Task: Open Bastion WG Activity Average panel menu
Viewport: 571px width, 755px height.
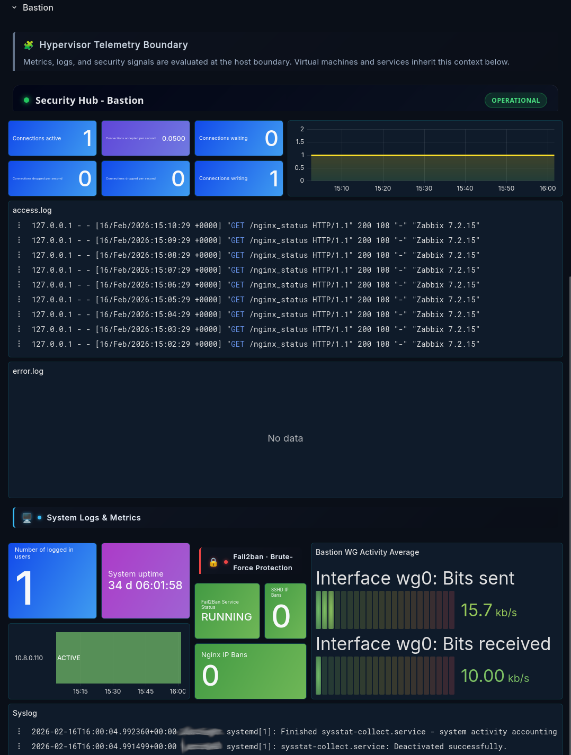Action: [x=367, y=552]
